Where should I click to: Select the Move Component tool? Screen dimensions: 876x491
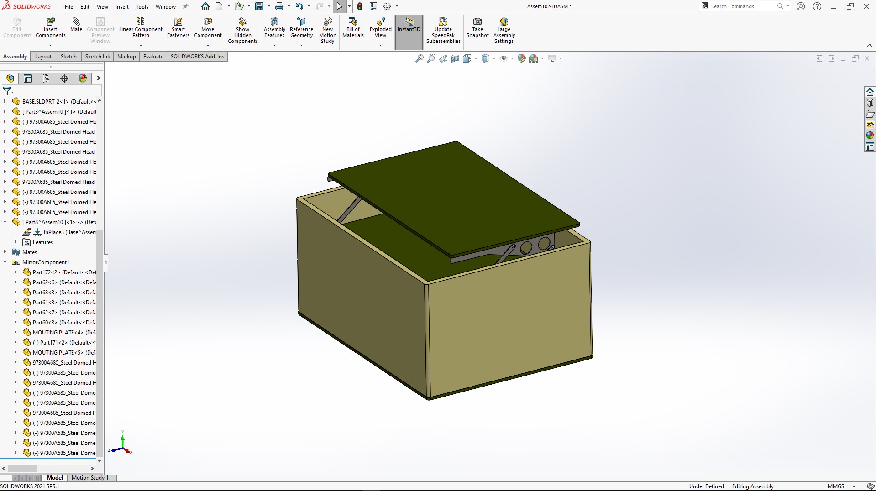tap(208, 27)
